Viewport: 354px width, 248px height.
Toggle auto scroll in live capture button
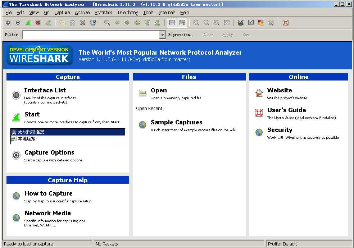coord(182,23)
